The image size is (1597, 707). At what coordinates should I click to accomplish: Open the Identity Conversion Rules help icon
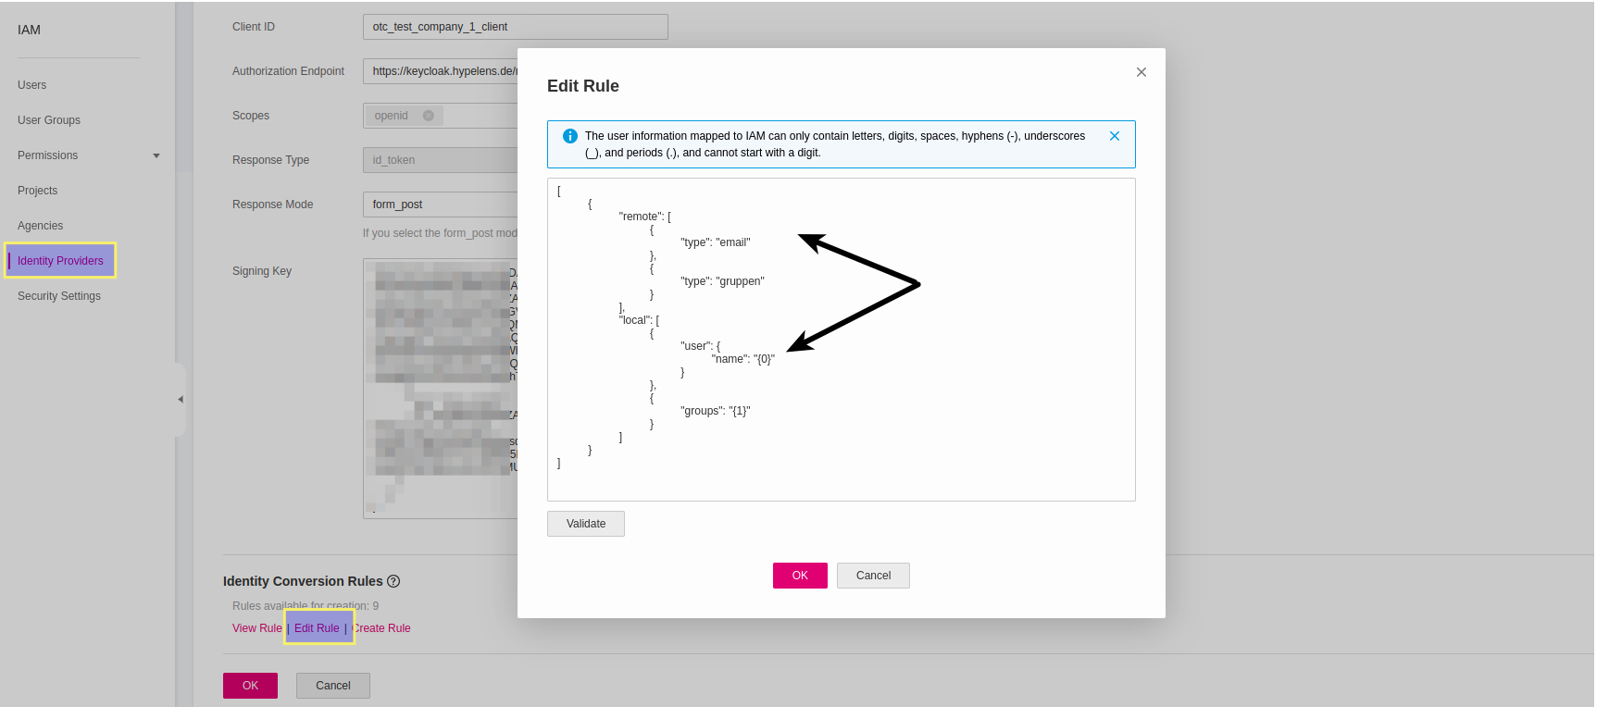pos(393,581)
